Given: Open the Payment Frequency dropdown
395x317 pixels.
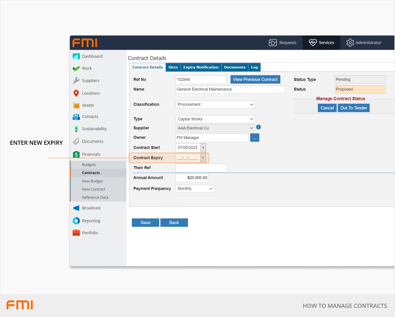Looking at the screenshot, I should tap(195, 189).
